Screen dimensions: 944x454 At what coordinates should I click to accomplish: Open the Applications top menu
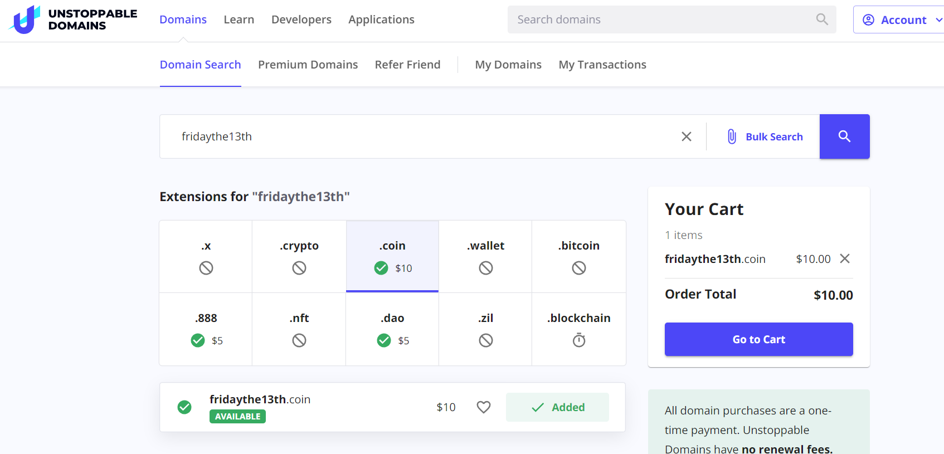[x=381, y=19]
